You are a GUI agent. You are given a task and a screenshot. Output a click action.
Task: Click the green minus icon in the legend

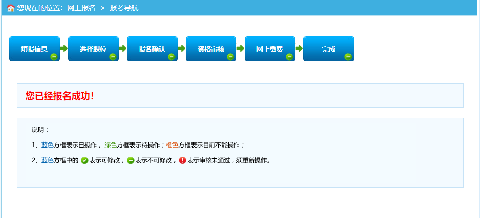[130, 160]
